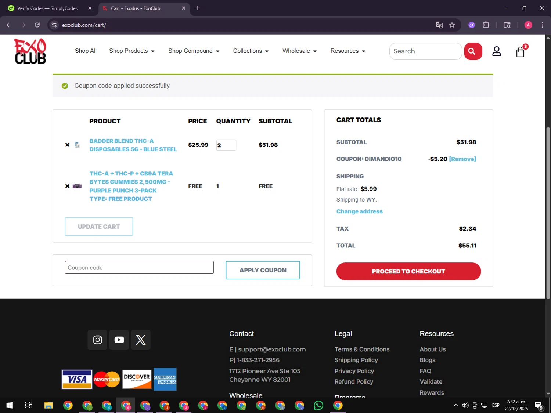Open the Validate footer link
The image size is (551, 413).
click(431, 382)
